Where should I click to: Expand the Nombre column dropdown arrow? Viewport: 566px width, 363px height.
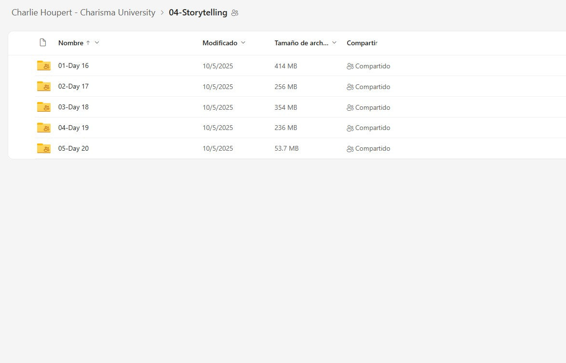click(97, 43)
